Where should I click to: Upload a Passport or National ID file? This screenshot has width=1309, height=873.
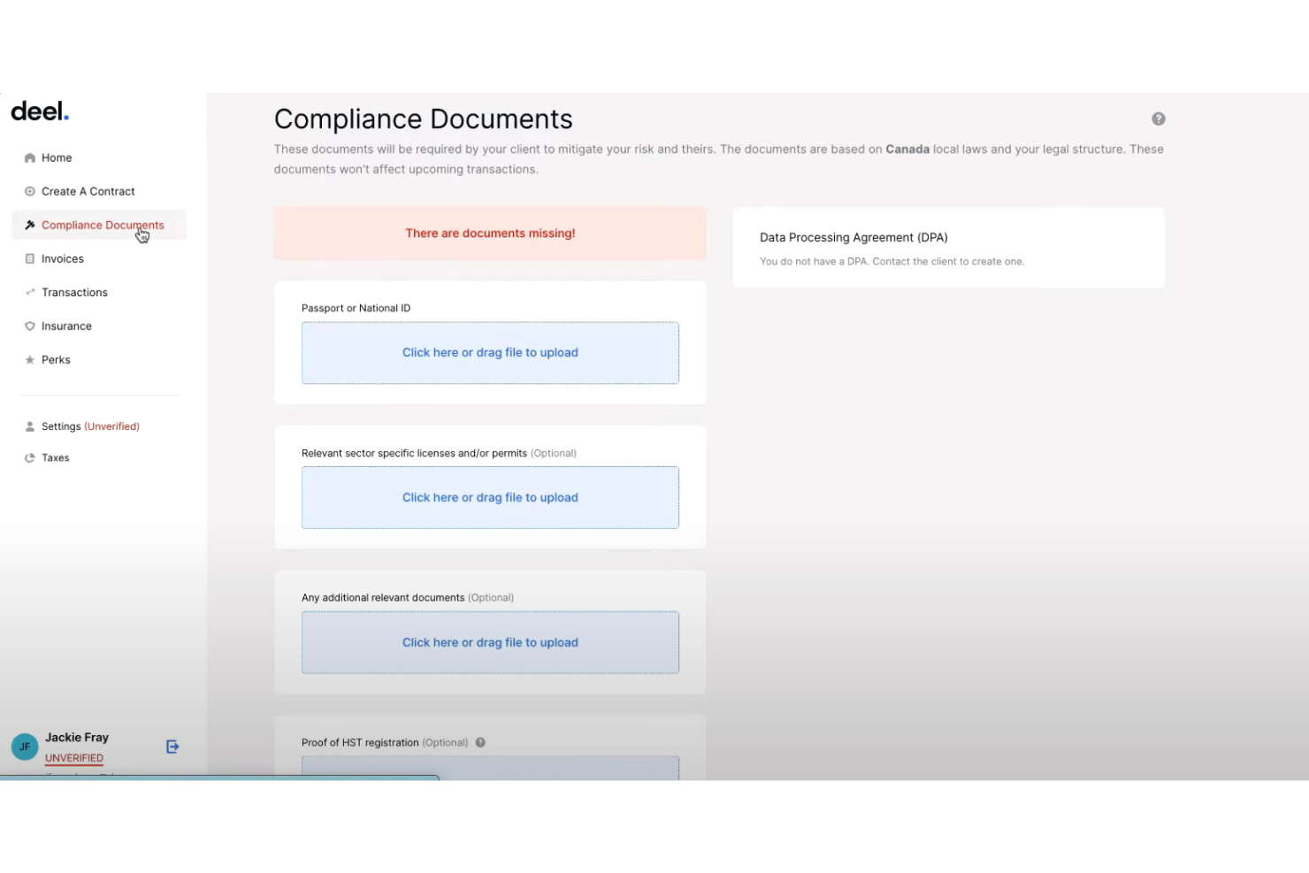tap(490, 352)
